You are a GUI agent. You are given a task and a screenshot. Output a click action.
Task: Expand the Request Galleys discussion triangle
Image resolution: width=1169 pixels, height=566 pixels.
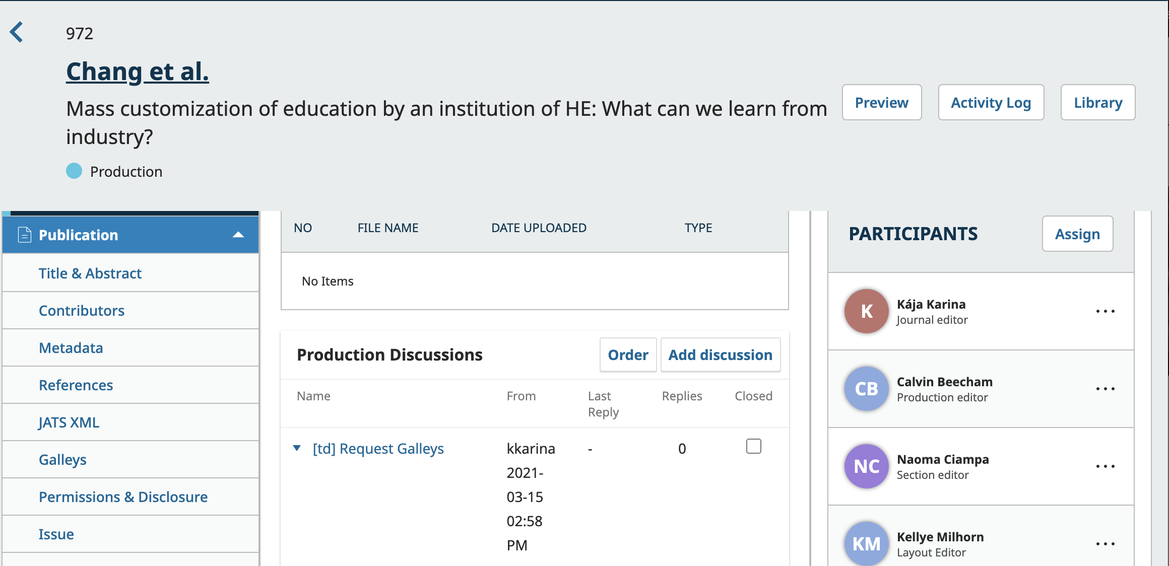pos(297,448)
